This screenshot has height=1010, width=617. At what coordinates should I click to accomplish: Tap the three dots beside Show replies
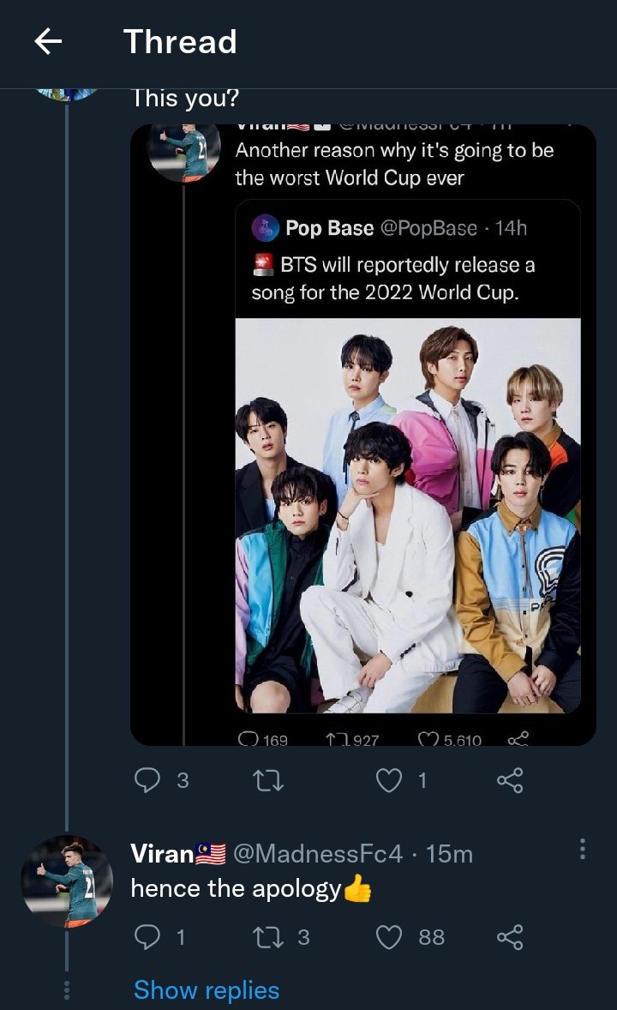[x=66, y=990]
